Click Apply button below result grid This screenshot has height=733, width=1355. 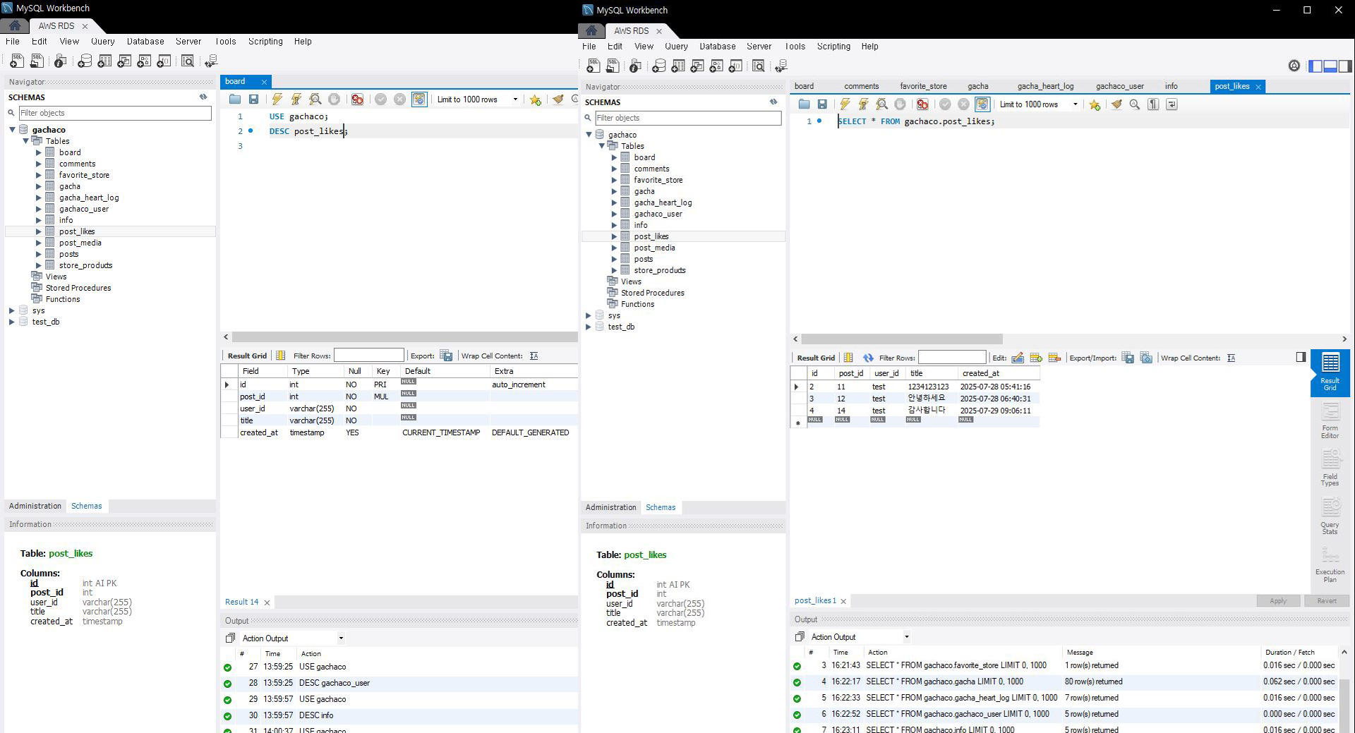(x=1278, y=601)
